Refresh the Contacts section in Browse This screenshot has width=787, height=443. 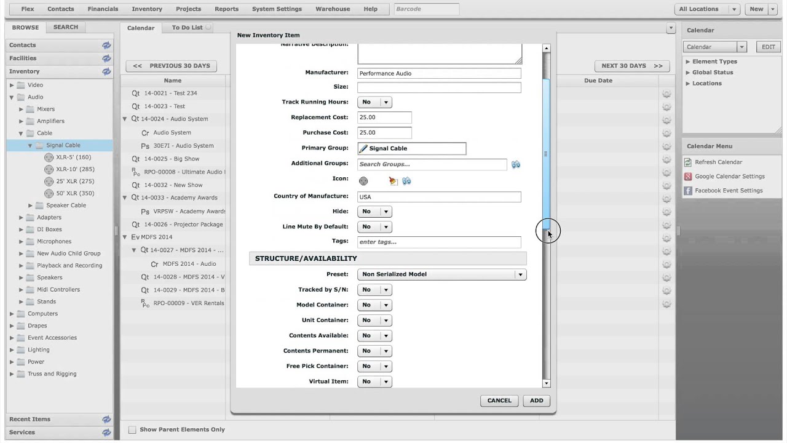(106, 45)
